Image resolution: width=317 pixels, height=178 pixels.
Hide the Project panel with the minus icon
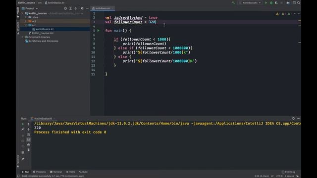coord(87,8)
